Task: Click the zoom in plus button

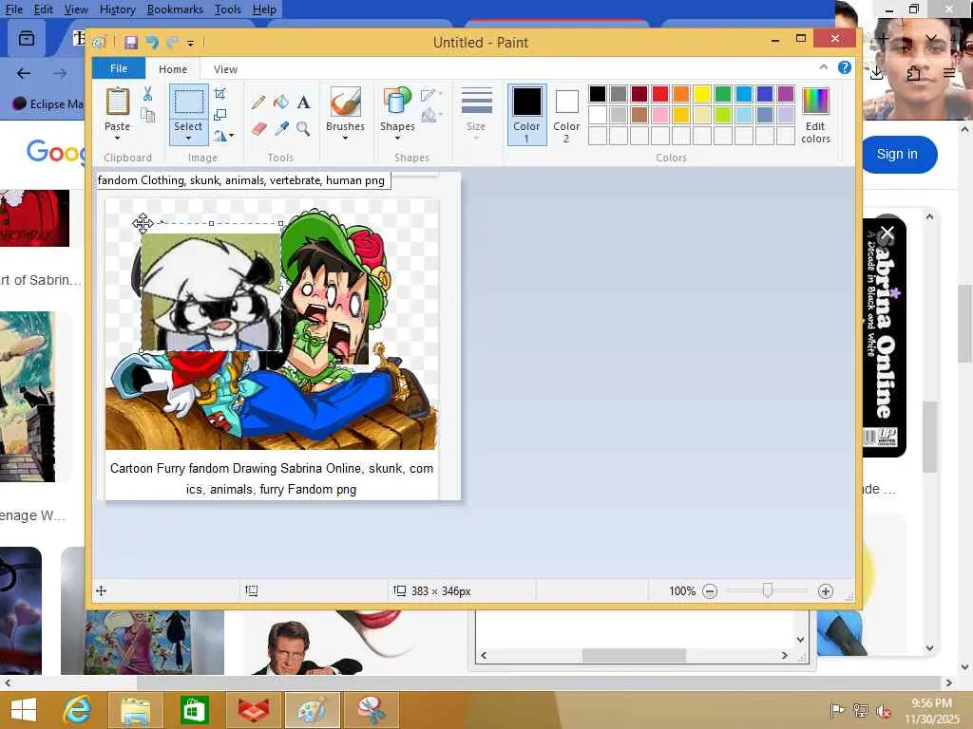Action: click(826, 591)
